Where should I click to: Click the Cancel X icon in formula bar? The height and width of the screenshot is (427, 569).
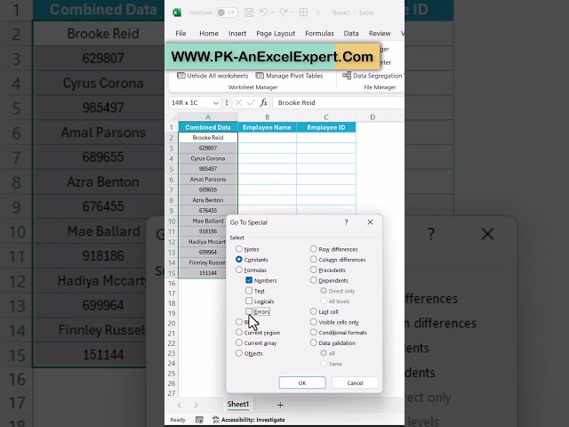coord(238,103)
